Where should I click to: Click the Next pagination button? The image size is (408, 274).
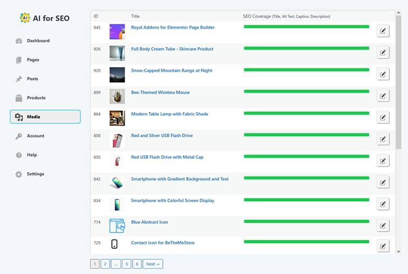click(153, 264)
